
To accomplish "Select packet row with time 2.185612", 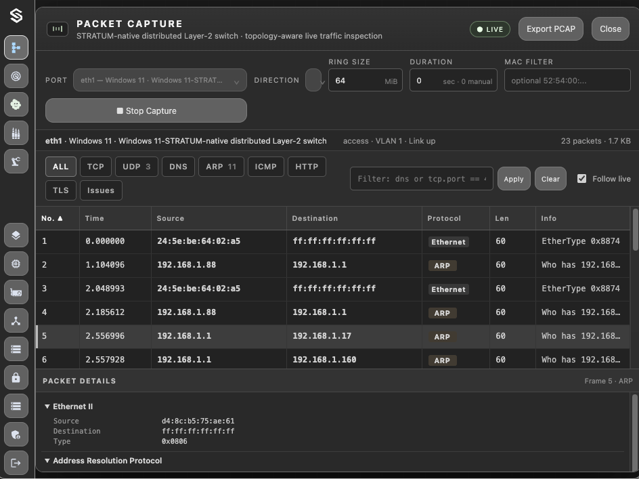I will tap(333, 312).
